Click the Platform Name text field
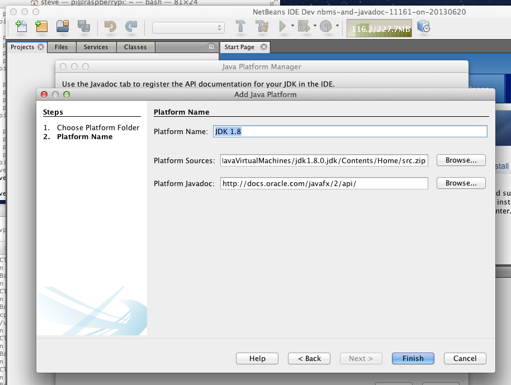511x385 pixels. click(349, 132)
